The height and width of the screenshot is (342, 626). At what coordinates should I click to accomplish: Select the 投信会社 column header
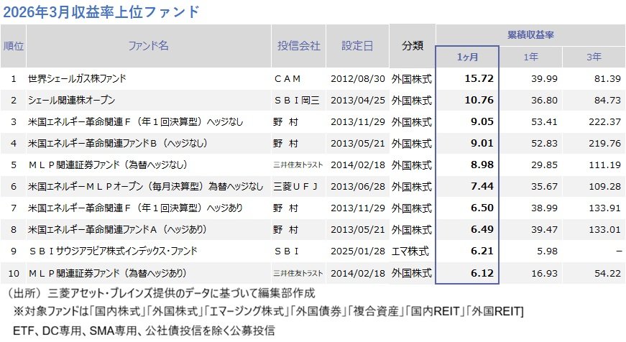point(298,46)
